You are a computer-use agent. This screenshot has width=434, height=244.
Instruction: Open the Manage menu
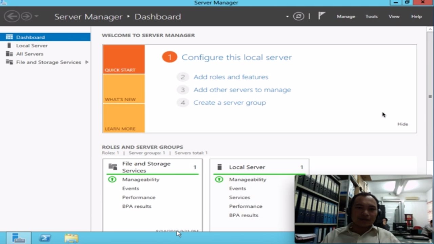pyautogui.click(x=346, y=16)
